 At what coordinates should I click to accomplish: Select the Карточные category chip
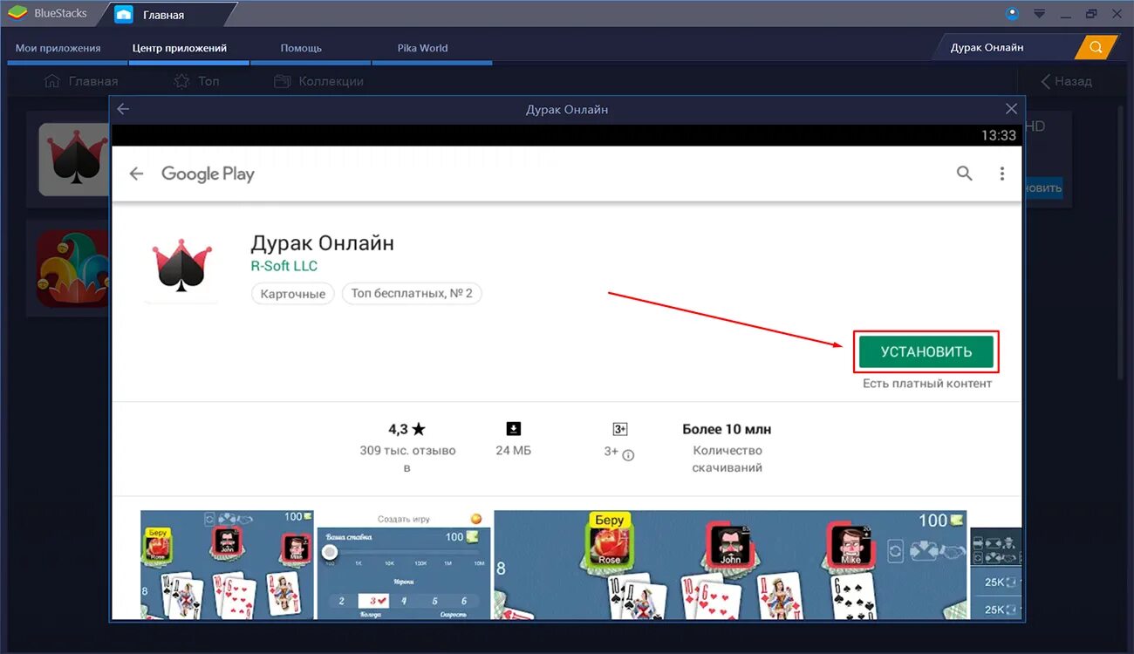click(292, 294)
